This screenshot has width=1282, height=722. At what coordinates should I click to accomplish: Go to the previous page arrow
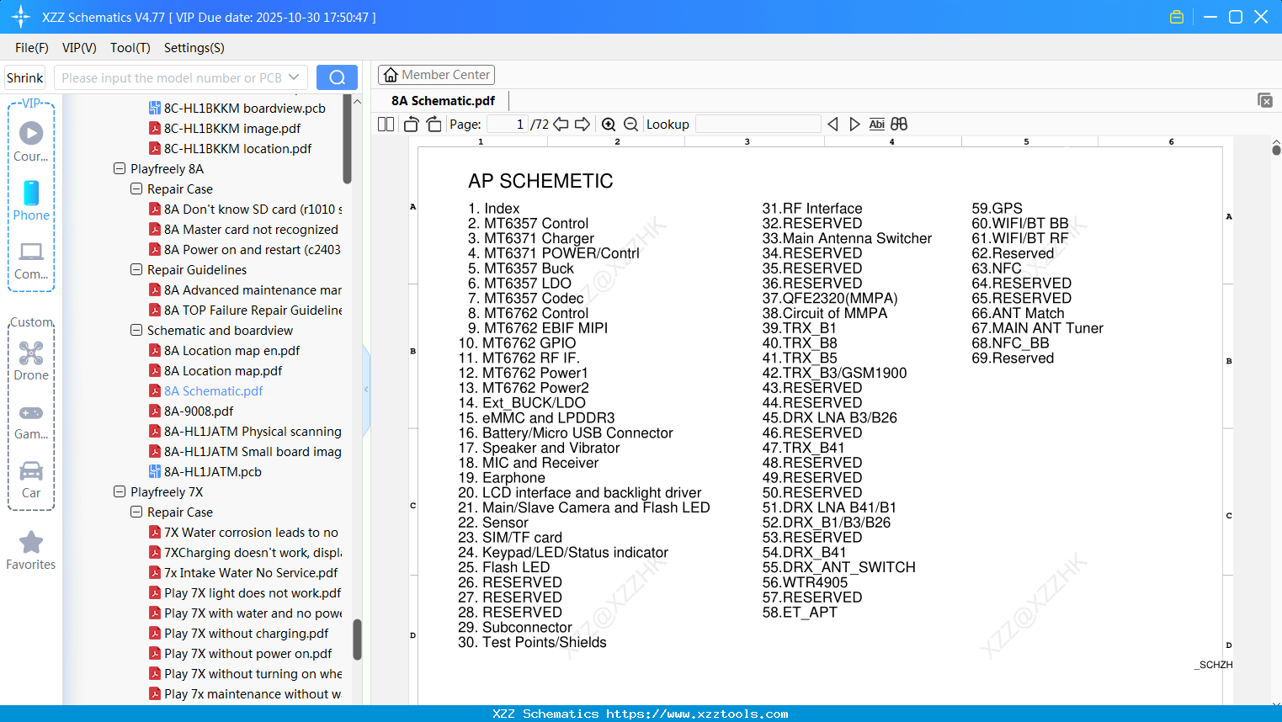coord(561,124)
